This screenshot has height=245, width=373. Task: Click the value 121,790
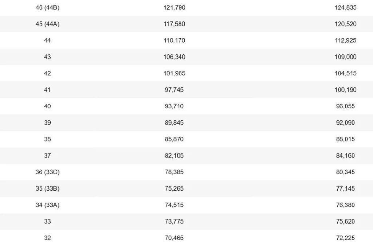tap(174, 8)
